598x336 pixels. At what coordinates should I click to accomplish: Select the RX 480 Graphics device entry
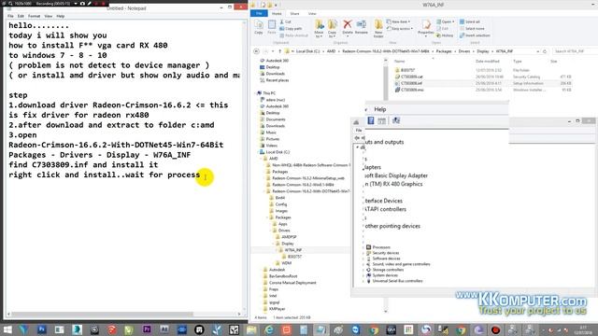[x=393, y=184]
